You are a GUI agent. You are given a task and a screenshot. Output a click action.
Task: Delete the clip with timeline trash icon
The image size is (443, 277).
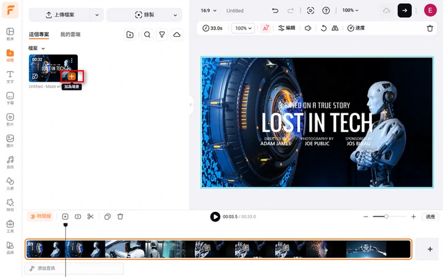coord(120,217)
